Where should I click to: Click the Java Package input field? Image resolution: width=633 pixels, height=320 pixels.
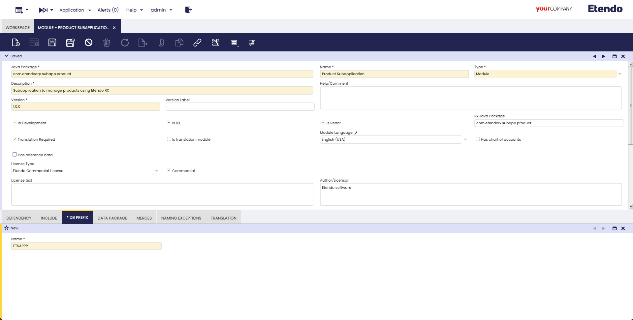(162, 74)
